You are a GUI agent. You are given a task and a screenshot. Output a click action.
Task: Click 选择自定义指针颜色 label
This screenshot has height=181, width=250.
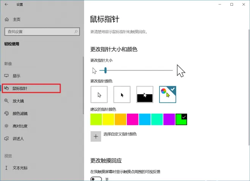point(120,134)
